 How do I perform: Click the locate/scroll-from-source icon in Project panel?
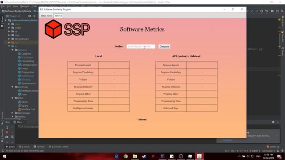[29, 16]
